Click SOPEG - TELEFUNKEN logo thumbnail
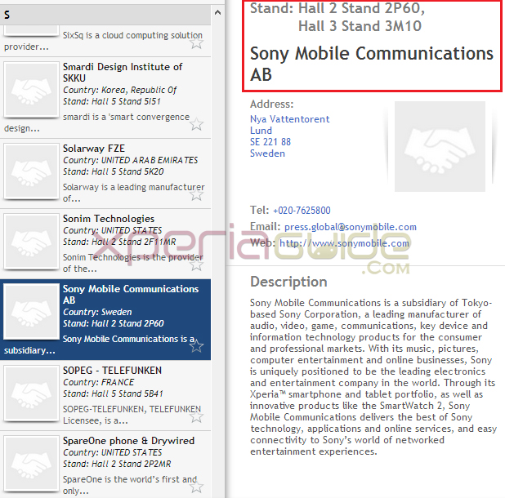The image size is (505, 498). tap(31, 394)
